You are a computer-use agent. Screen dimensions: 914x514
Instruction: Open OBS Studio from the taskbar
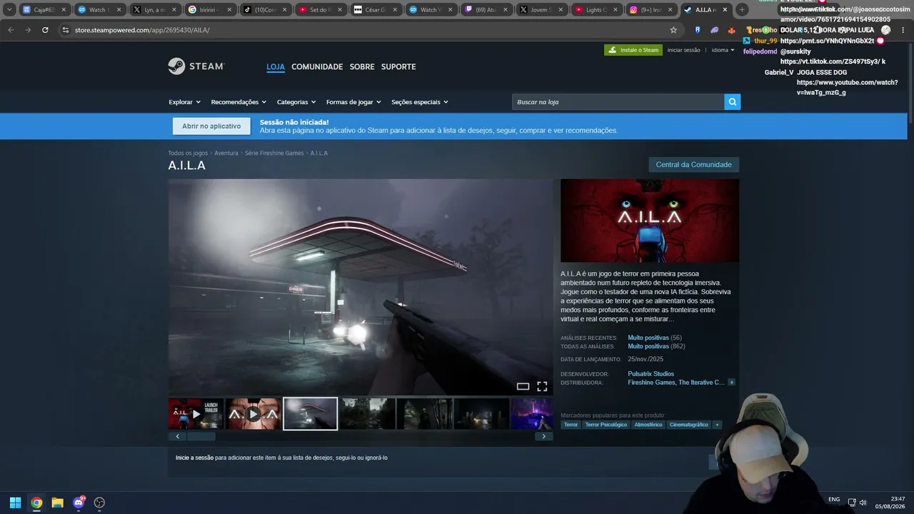(x=99, y=503)
